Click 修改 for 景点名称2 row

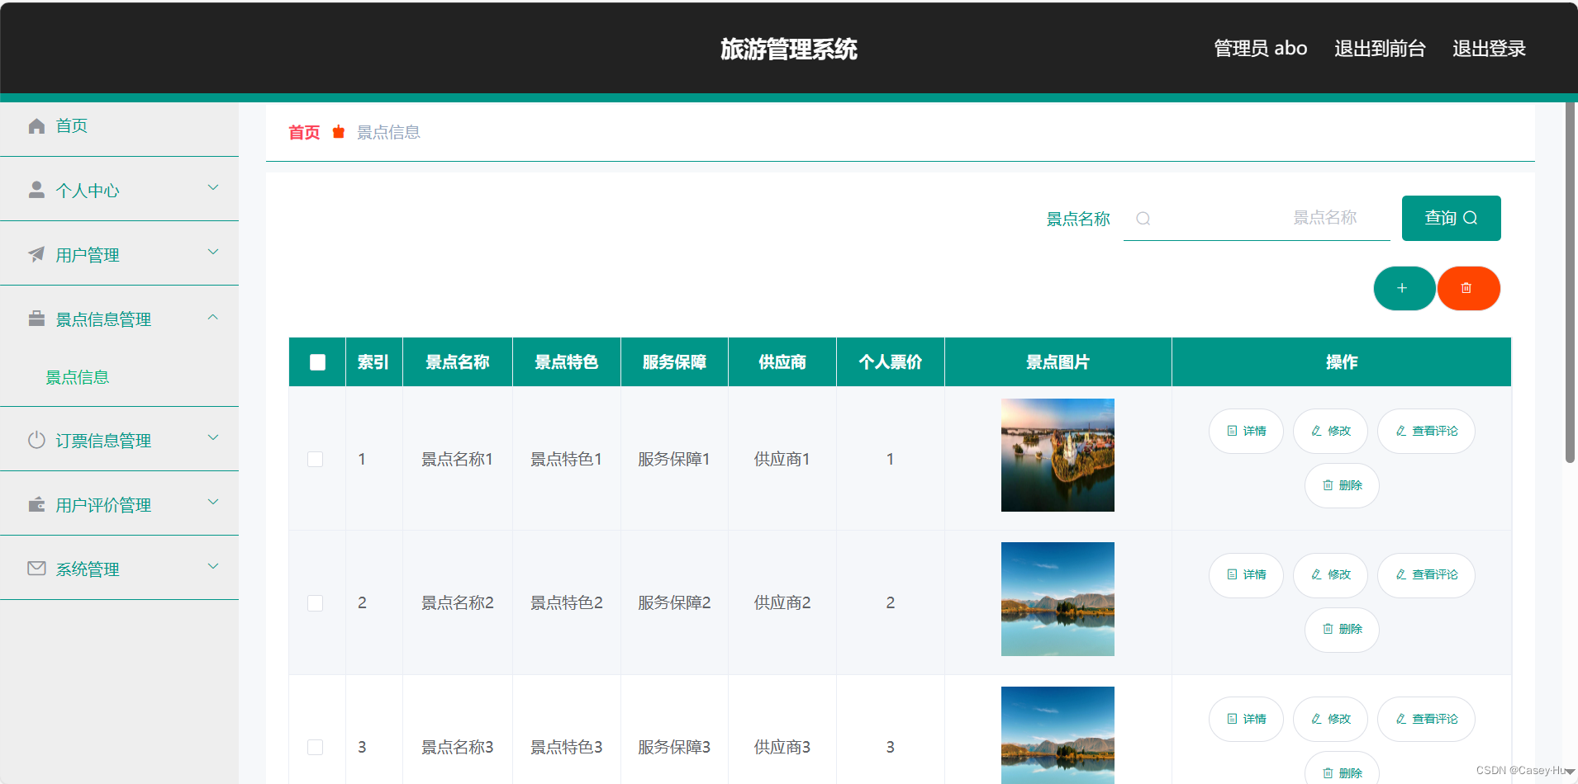[x=1330, y=575]
